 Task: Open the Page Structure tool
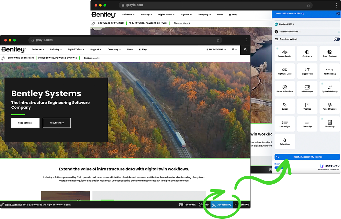[x=329, y=106]
